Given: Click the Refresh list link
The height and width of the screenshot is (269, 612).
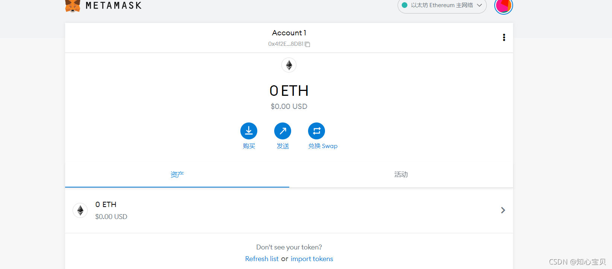Looking at the screenshot, I should [x=262, y=259].
